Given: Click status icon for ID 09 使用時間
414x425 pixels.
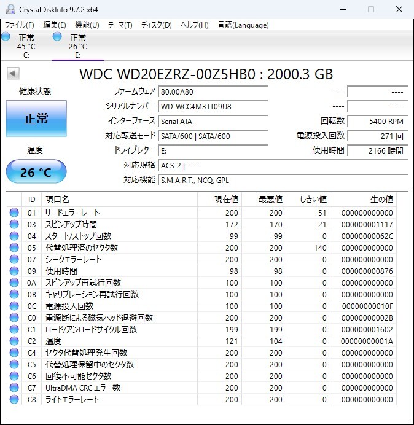Looking at the screenshot, I should pyautogui.click(x=14, y=271).
